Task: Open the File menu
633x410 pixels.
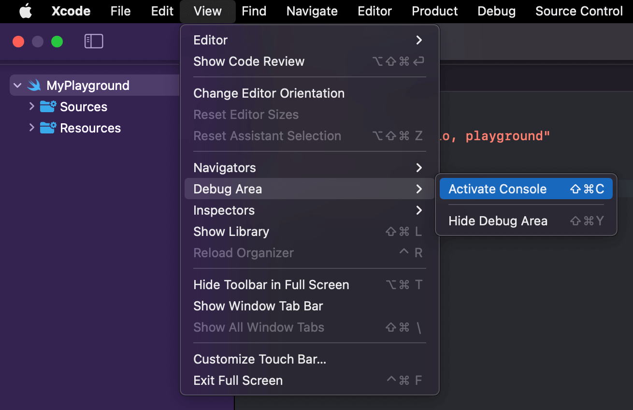Action: pyautogui.click(x=120, y=11)
